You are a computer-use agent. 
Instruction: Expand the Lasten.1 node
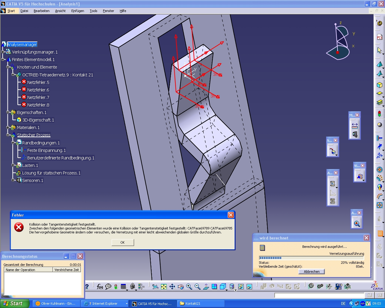[x=13, y=165]
